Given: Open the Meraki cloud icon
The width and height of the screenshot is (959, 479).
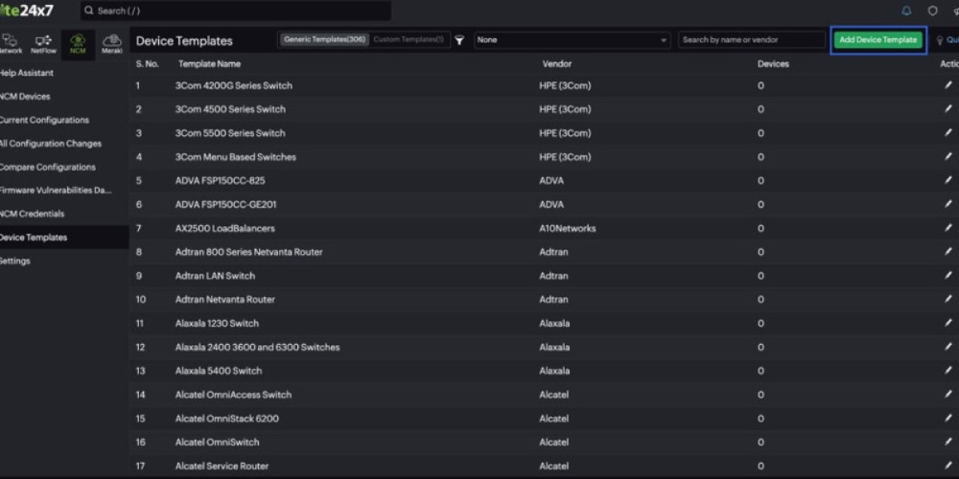Looking at the screenshot, I should point(112,43).
